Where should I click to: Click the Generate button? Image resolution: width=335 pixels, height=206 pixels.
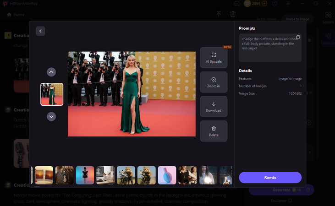(281, 190)
